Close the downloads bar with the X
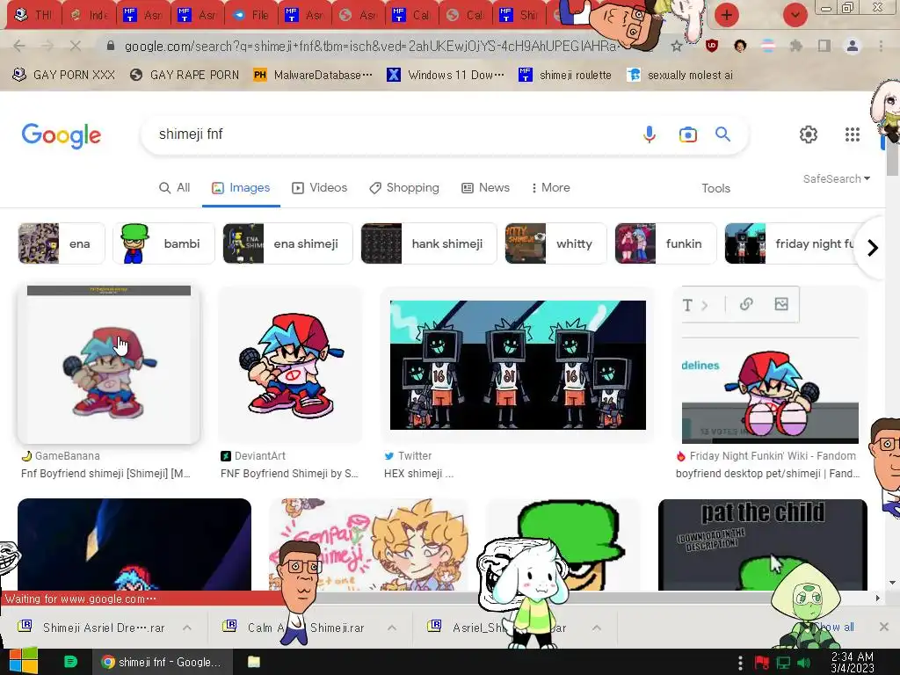The width and height of the screenshot is (900, 675). [x=884, y=627]
